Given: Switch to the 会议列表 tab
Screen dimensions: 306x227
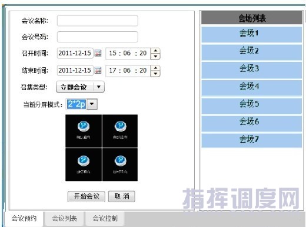Looking at the screenshot, I should tap(64, 218).
